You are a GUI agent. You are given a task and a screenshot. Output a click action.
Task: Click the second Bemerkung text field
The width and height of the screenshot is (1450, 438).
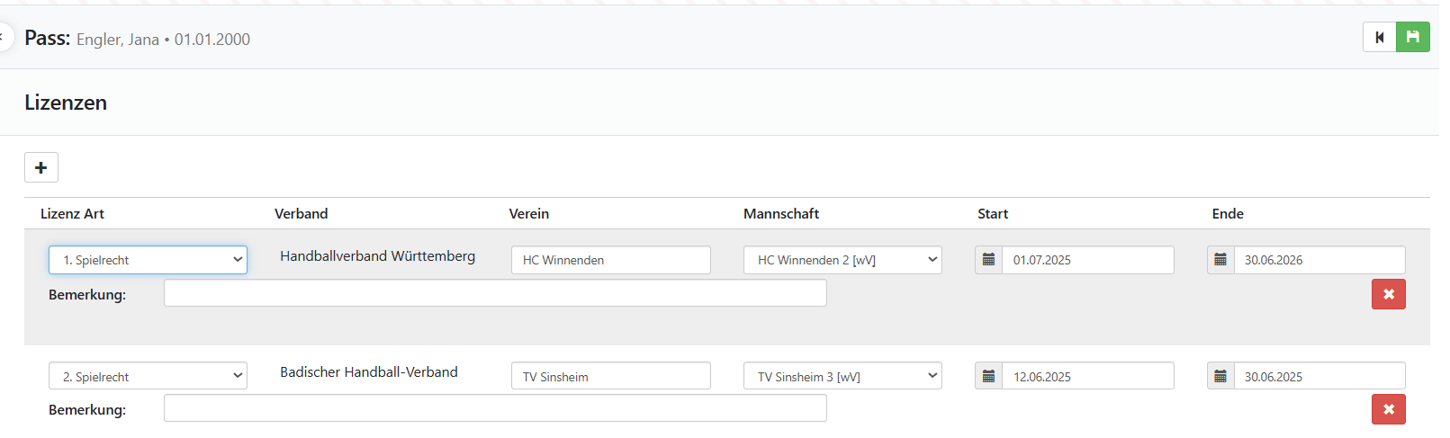click(495, 408)
